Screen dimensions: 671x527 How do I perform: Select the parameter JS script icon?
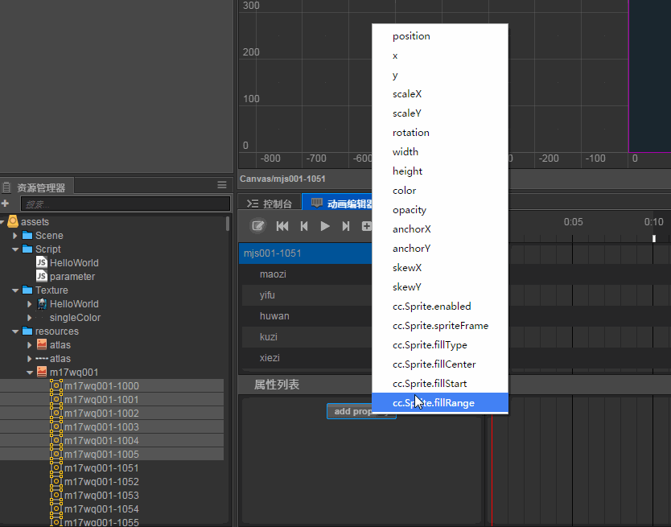coord(42,276)
